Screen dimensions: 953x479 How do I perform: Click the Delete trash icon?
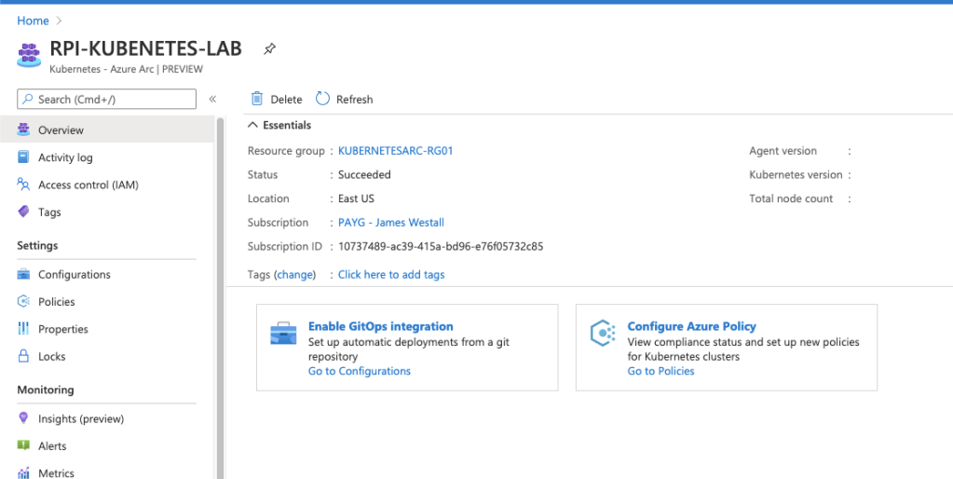pos(257,99)
